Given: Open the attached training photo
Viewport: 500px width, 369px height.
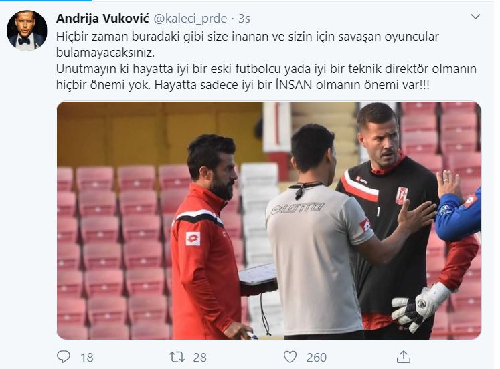Looking at the screenshot, I should point(268,221).
